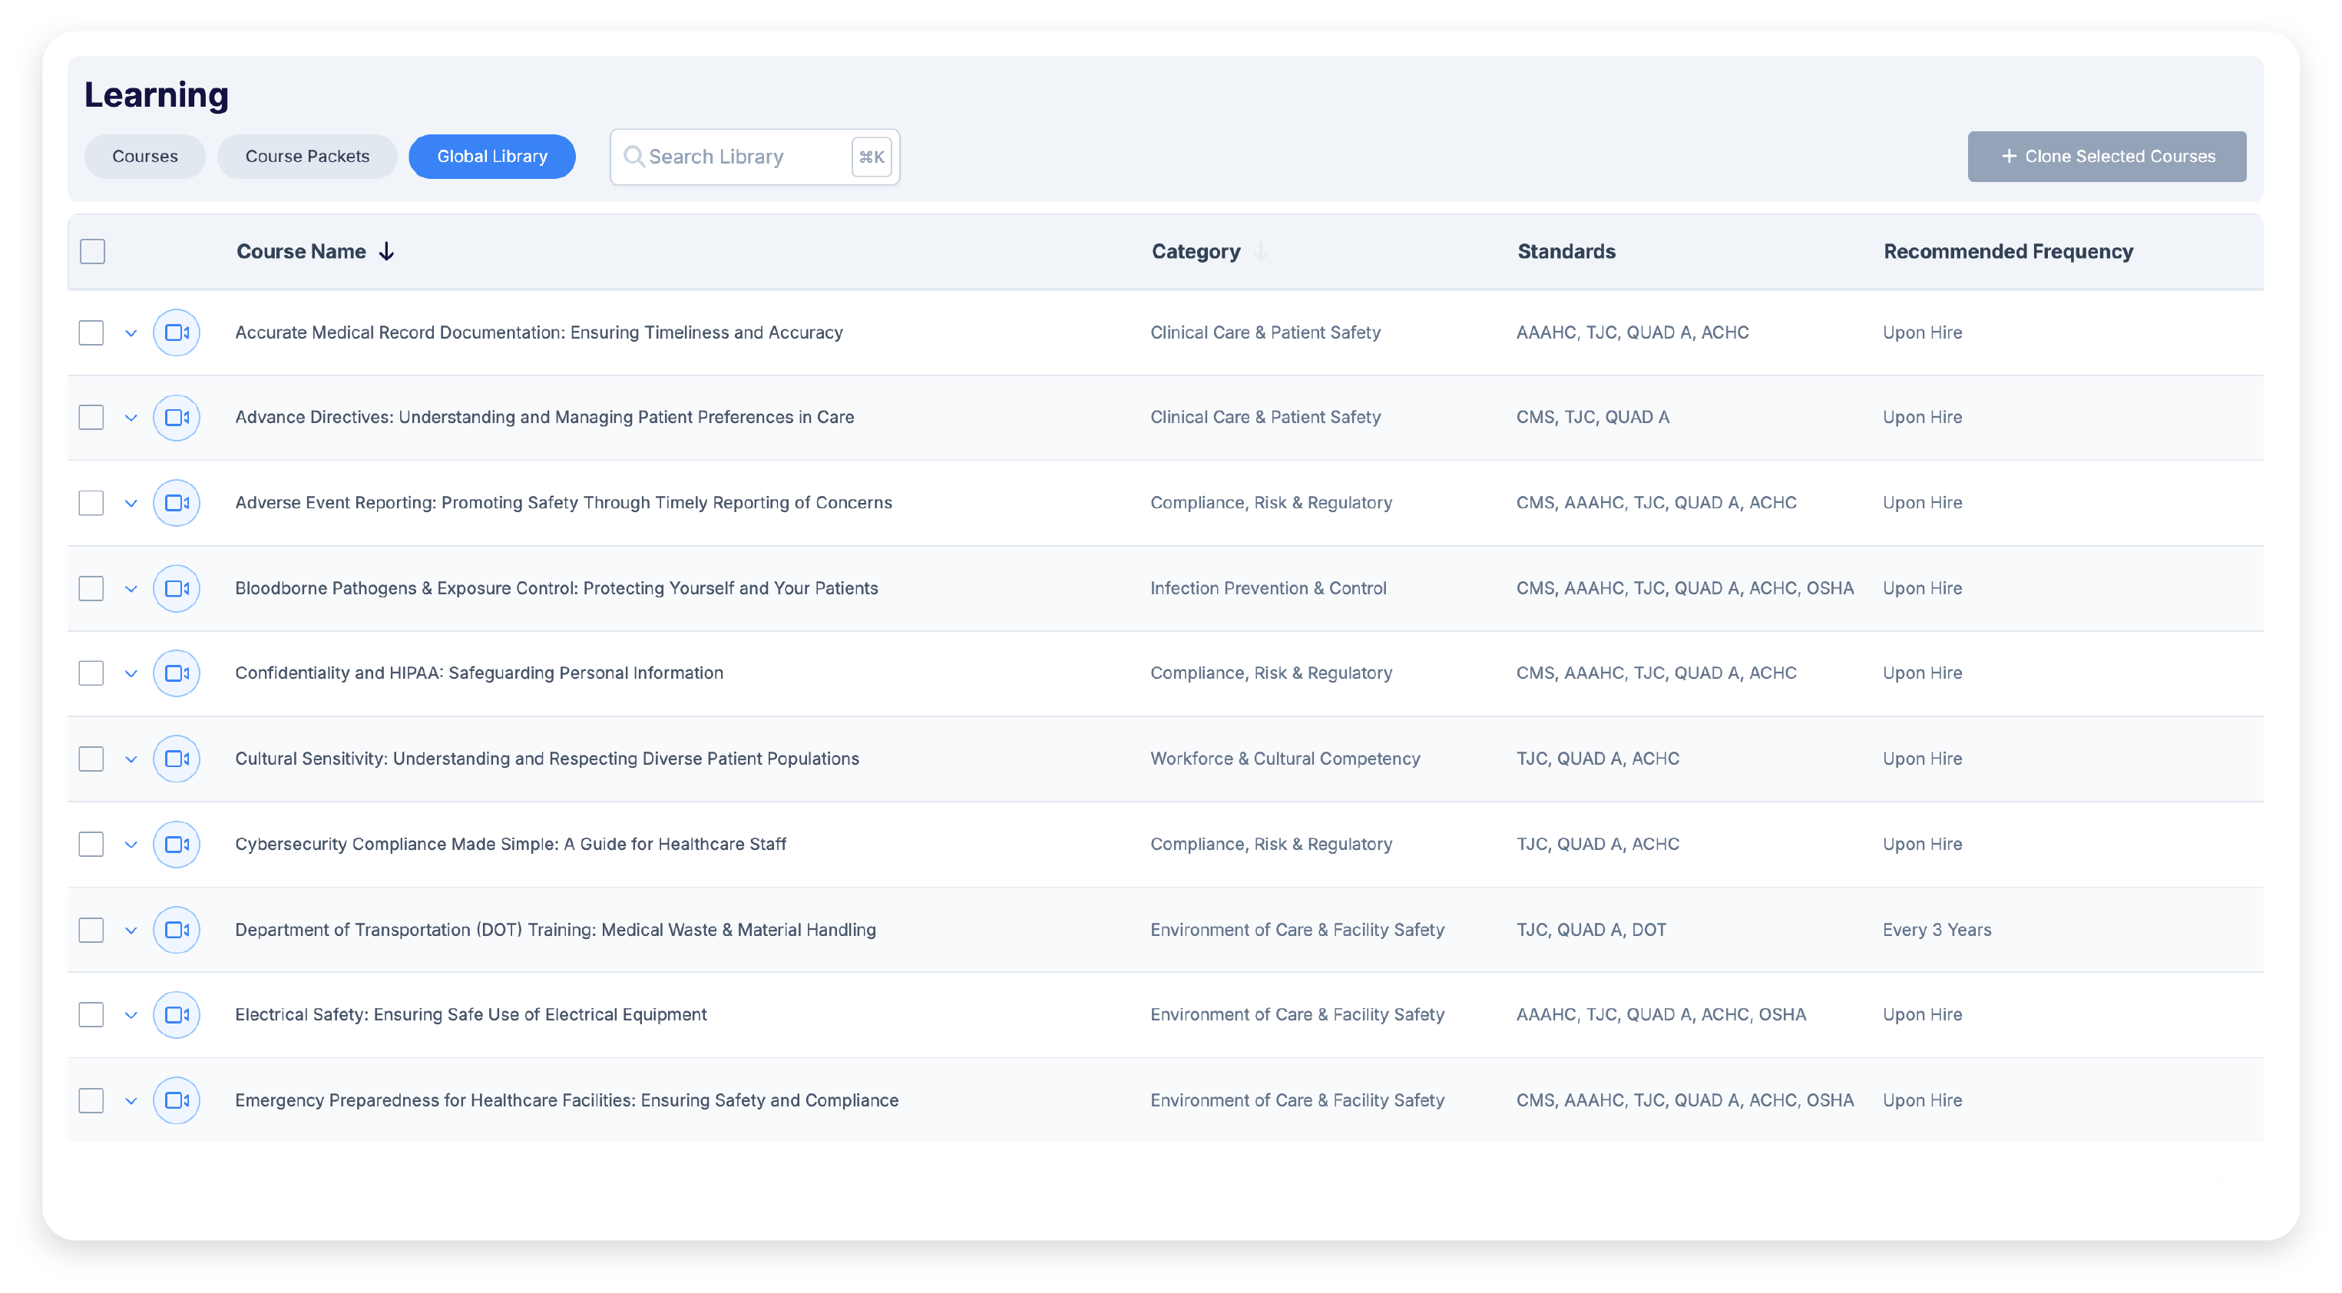2342x1293 pixels.
Task: Click video icon for Confidentiality and HIPAA course
Action: pyautogui.click(x=177, y=674)
